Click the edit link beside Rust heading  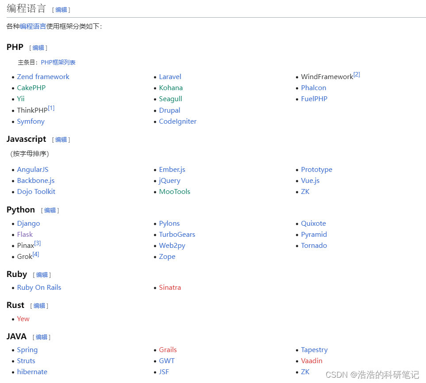39,306
